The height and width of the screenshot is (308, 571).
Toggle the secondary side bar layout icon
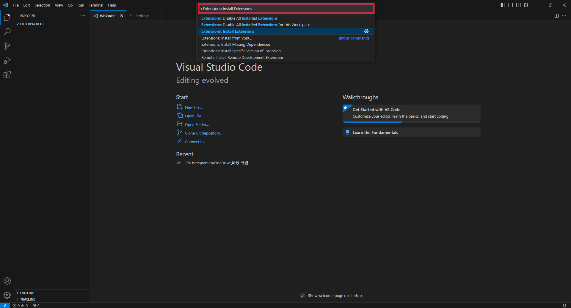click(x=518, y=5)
